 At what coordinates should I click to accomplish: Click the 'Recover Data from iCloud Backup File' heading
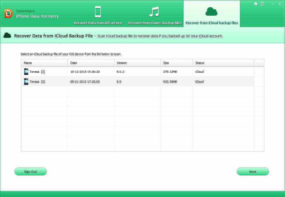click(x=54, y=36)
